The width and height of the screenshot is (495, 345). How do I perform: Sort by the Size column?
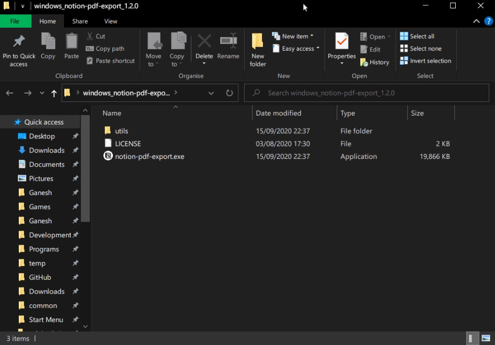(417, 113)
